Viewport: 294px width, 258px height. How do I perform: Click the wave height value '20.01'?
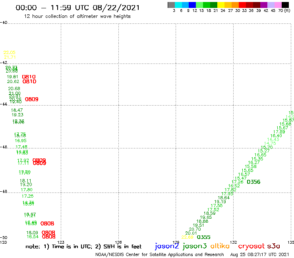[191, 233]
